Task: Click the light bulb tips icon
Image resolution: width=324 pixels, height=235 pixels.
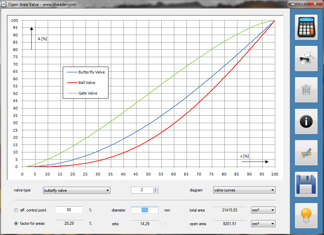Action: pos(306,215)
